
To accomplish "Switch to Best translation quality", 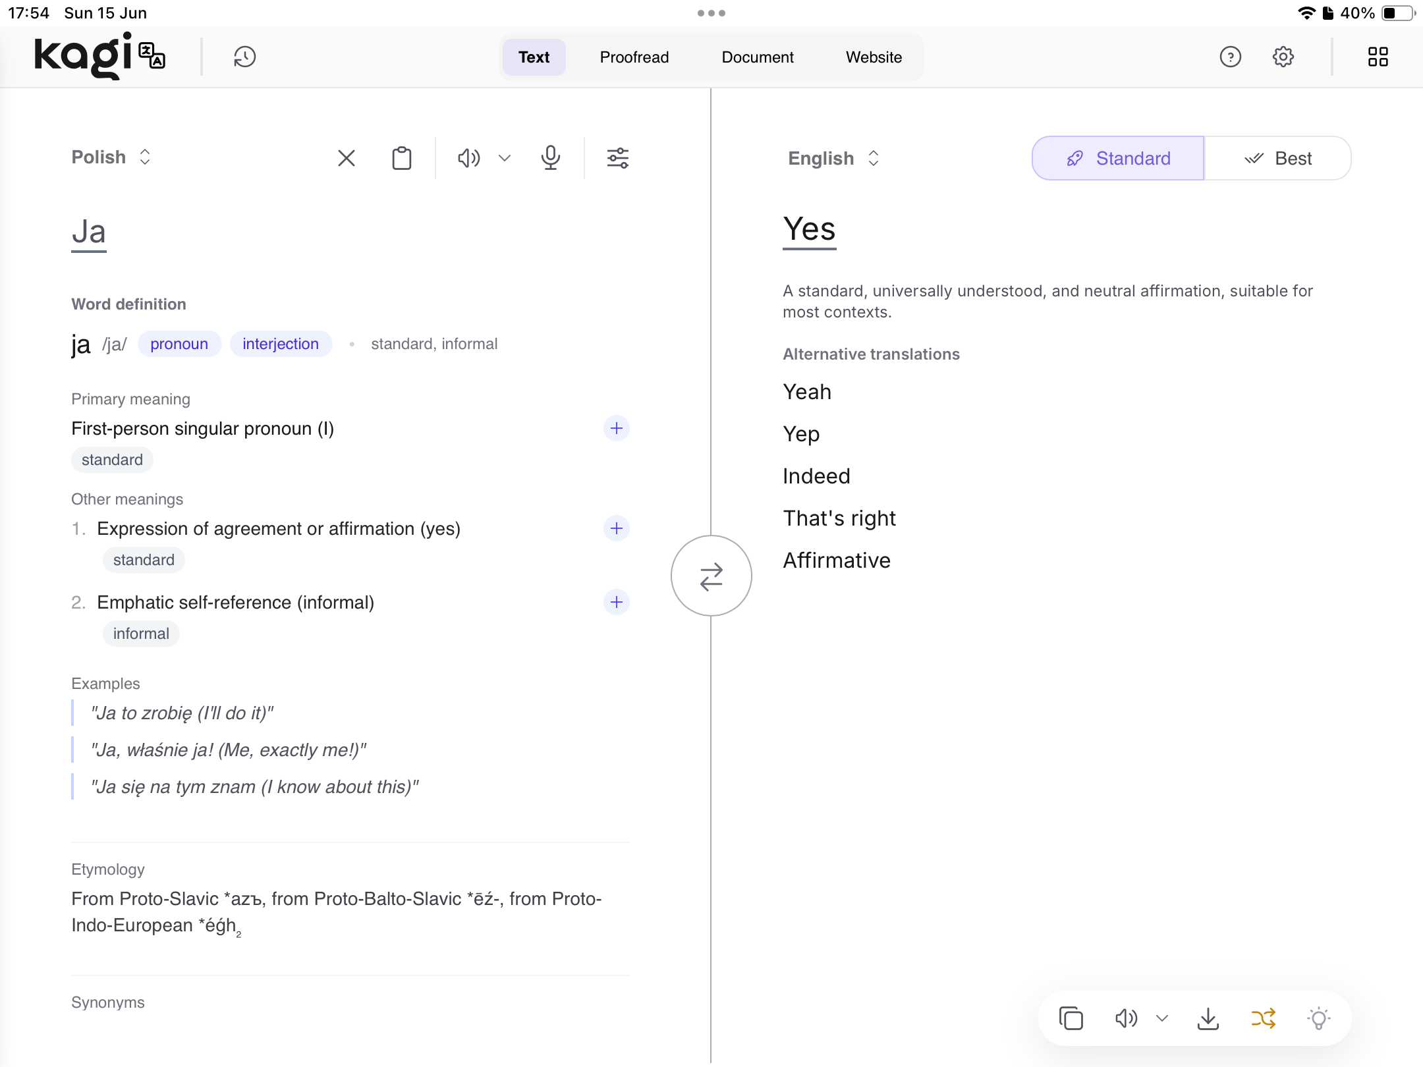I will click(x=1278, y=158).
